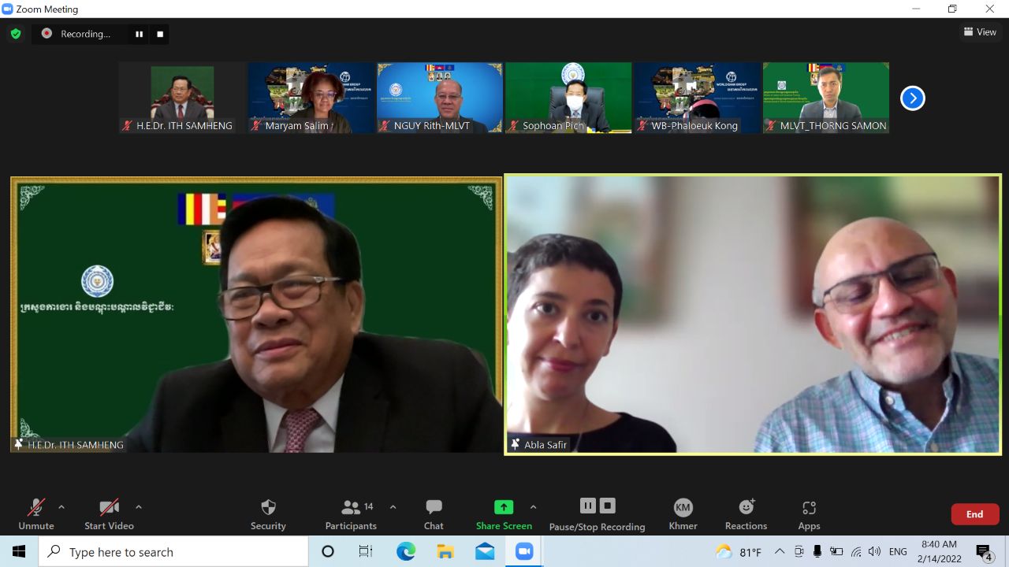Open the Chat panel
The image size is (1009, 567).
click(434, 514)
